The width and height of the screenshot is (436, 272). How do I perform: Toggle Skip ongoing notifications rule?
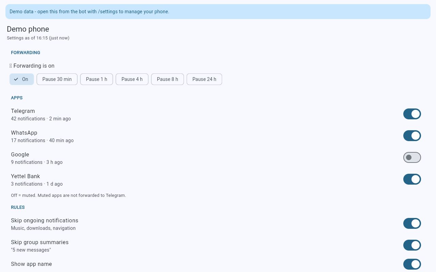pos(412,223)
